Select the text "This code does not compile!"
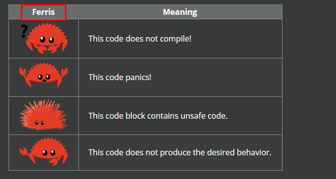This screenshot has width=336, height=179. 140,39
